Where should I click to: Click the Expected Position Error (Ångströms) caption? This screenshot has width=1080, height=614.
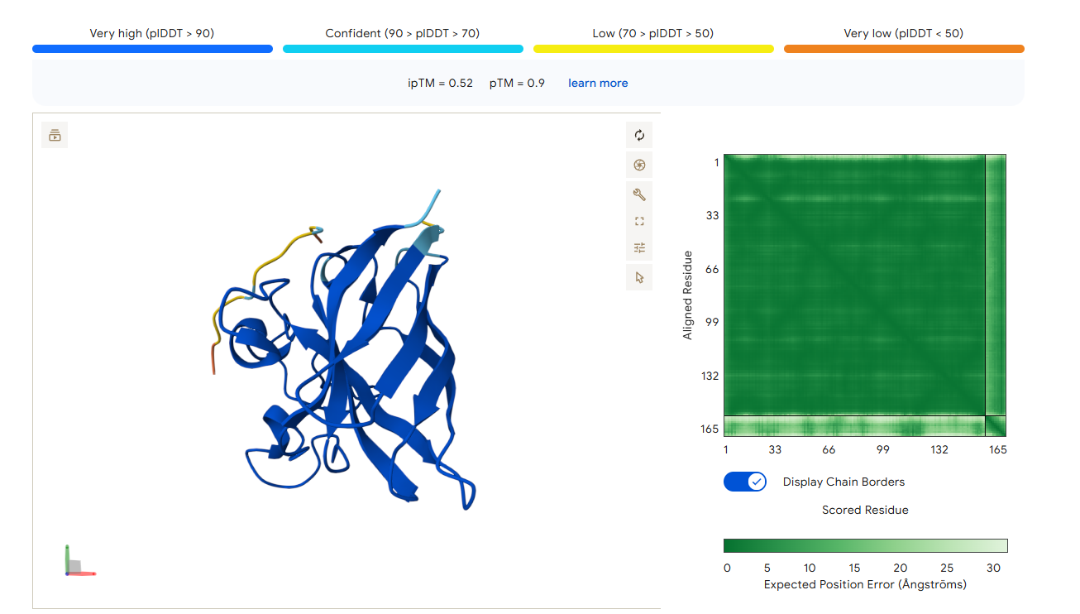tap(865, 584)
